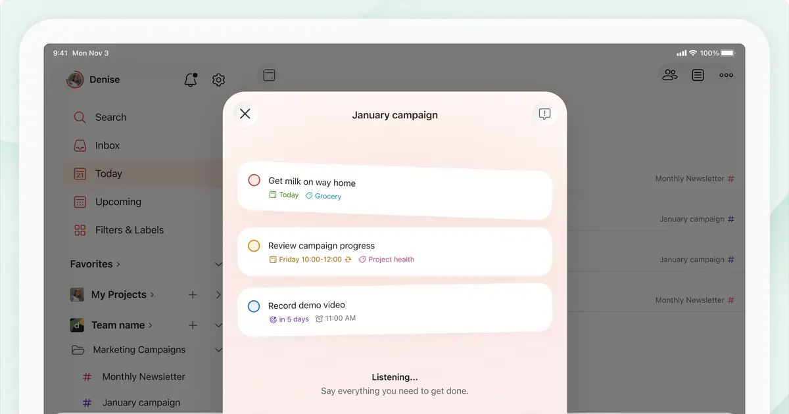789x414 pixels.
Task: Close the January campaign dialog
Action: pos(245,114)
